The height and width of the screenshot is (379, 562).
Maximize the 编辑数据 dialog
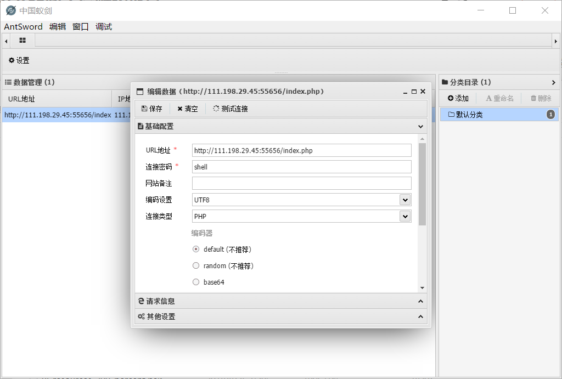pos(414,92)
